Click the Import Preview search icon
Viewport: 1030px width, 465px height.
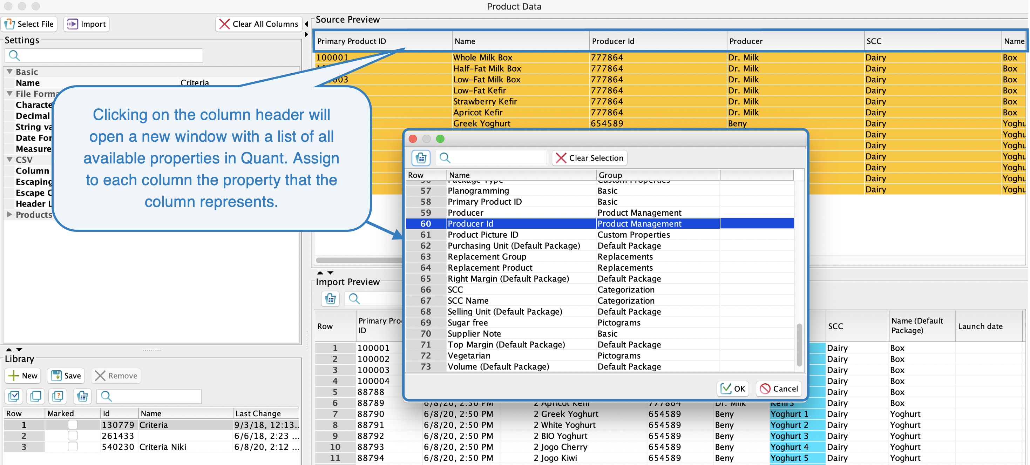(x=354, y=299)
